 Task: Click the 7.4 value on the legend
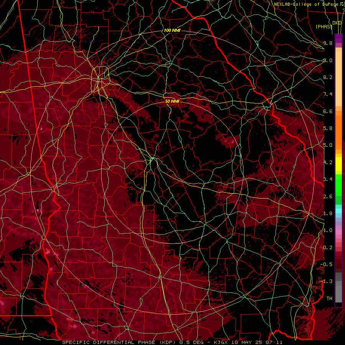(328, 94)
